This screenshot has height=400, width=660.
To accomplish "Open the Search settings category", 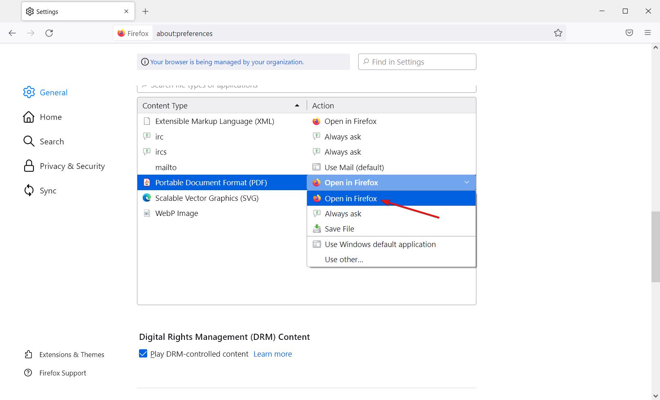I will click(x=44, y=142).
